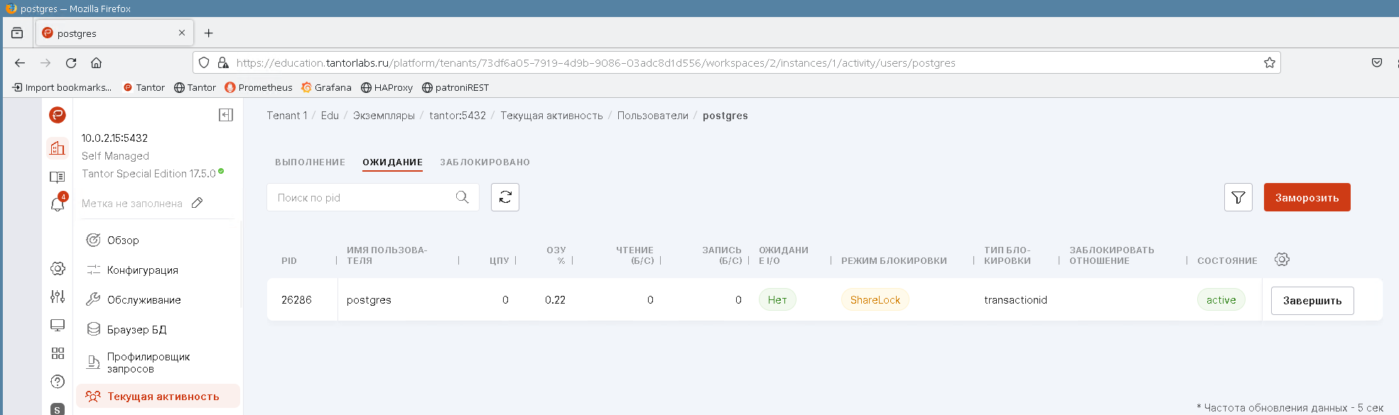Click Завершить for PID 26286
1399x415 pixels.
coord(1312,300)
